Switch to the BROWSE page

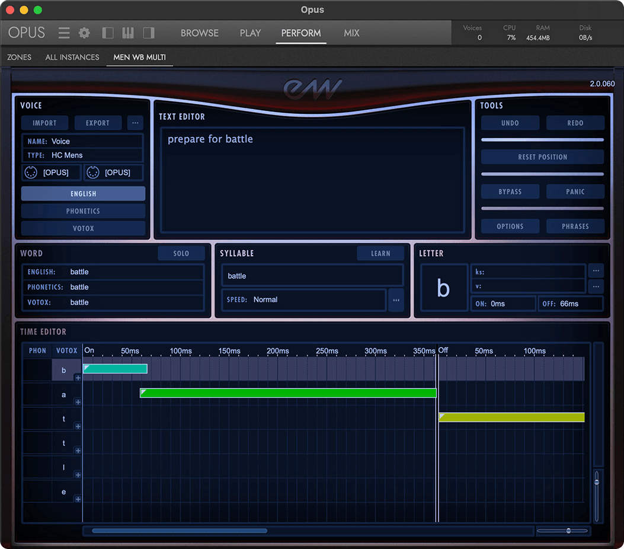pyautogui.click(x=199, y=33)
